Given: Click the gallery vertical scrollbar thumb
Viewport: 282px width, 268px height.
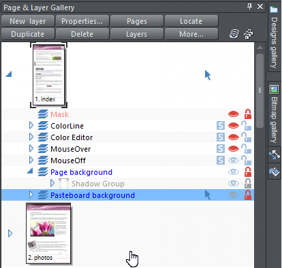Looking at the screenshot, I should coord(260,90).
